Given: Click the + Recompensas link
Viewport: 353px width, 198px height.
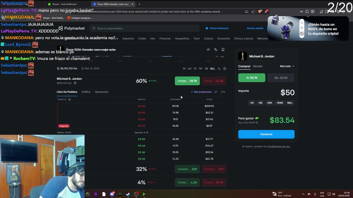Looking at the screenshot, I should point(201,92).
